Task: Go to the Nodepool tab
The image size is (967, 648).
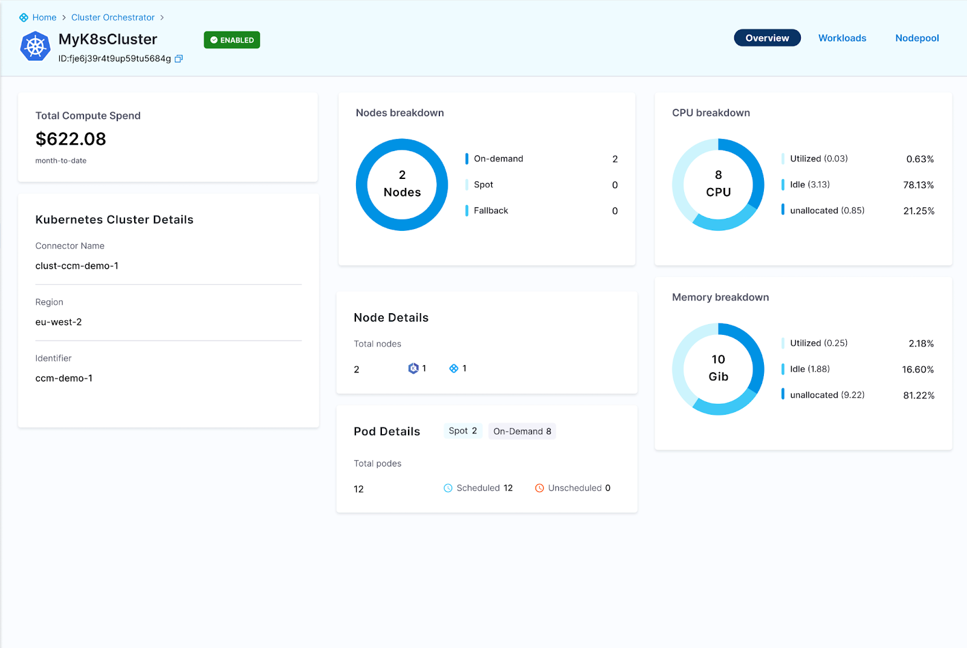Action: coord(917,38)
